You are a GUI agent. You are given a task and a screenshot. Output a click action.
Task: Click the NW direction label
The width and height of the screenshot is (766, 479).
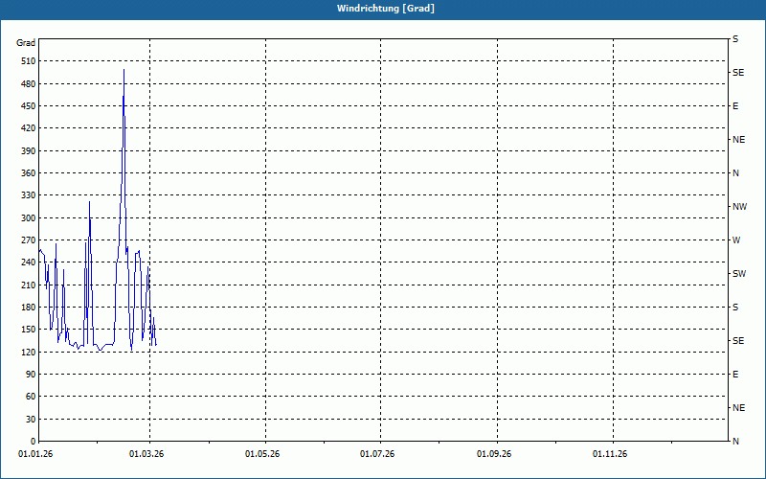click(x=739, y=207)
